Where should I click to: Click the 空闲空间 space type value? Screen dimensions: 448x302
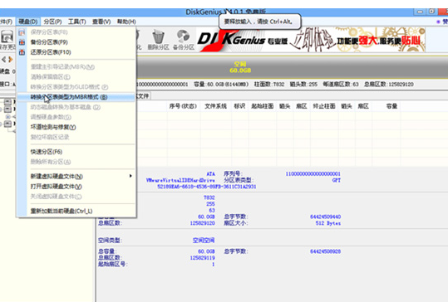click(x=204, y=241)
